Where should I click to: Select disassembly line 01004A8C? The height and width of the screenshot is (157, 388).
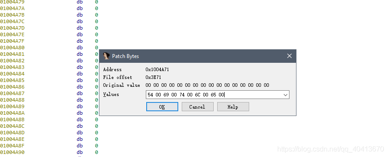(49, 126)
